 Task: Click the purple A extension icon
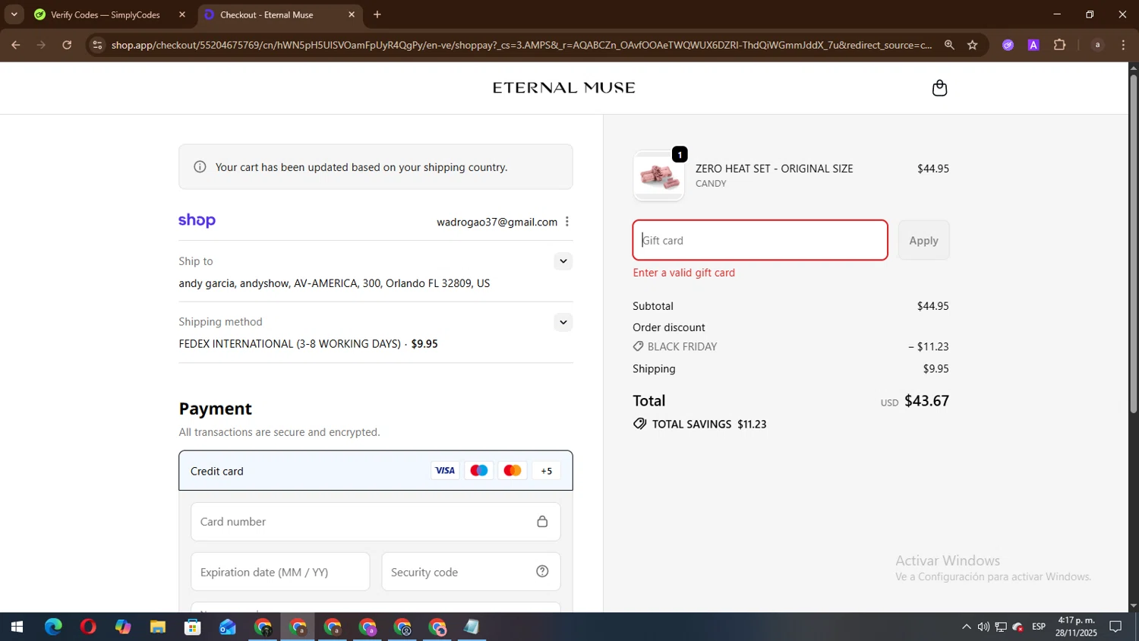(1033, 45)
